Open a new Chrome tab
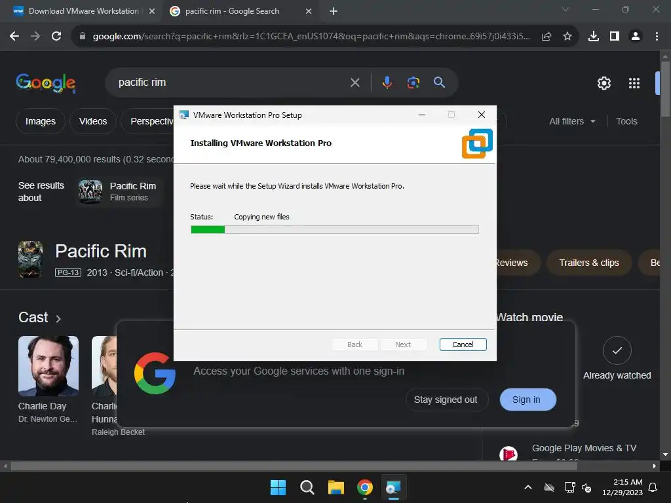 [x=334, y=11]
